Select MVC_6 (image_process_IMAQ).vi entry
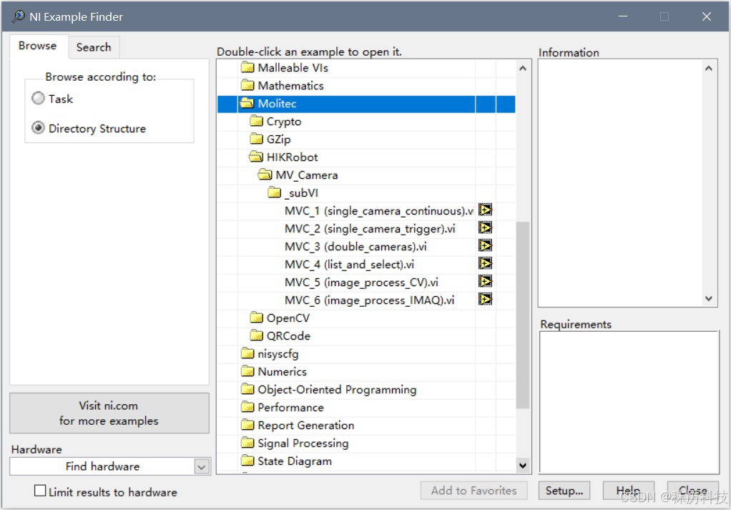 point(369,300)
